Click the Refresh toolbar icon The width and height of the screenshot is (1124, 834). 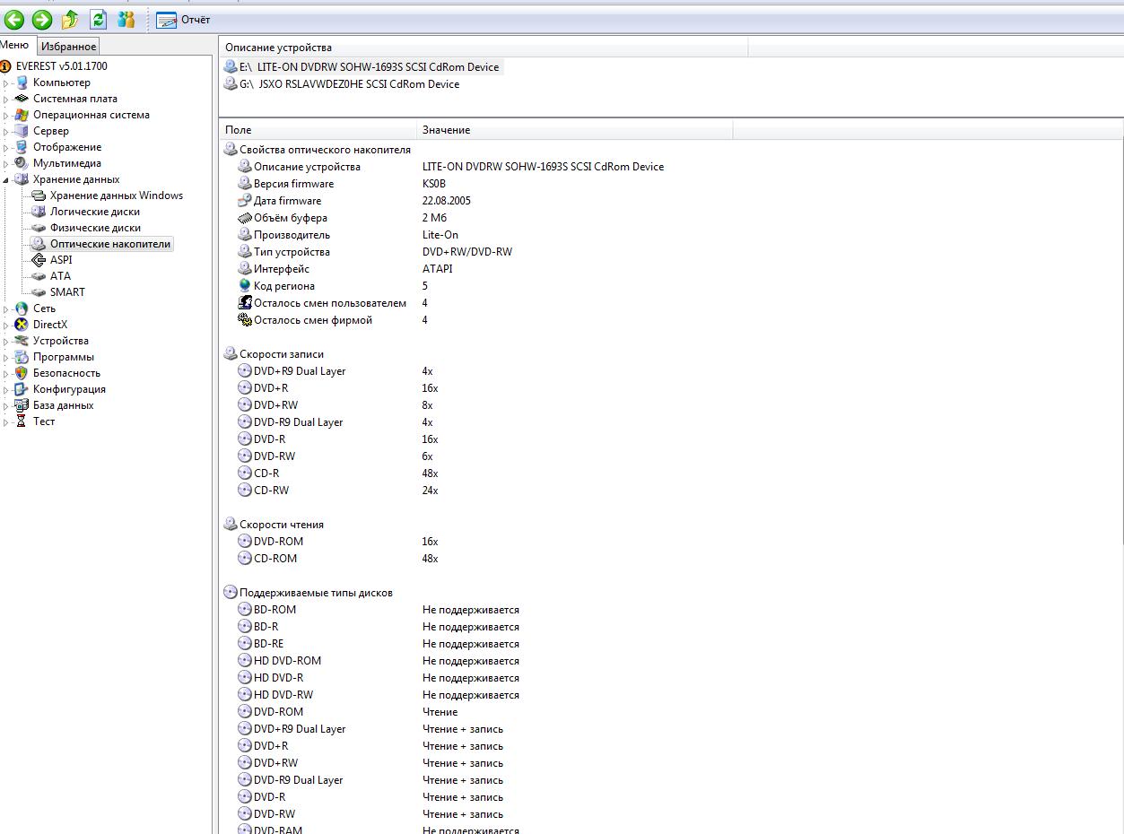(x=98, y=20)
